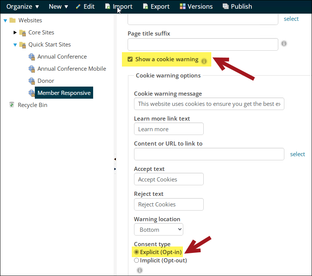Open the Recycle Bin tree item

(33, 105)
